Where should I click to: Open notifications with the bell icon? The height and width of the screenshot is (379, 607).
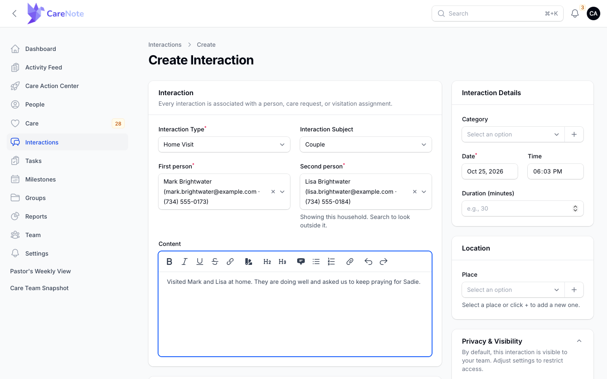click(575, 13)
